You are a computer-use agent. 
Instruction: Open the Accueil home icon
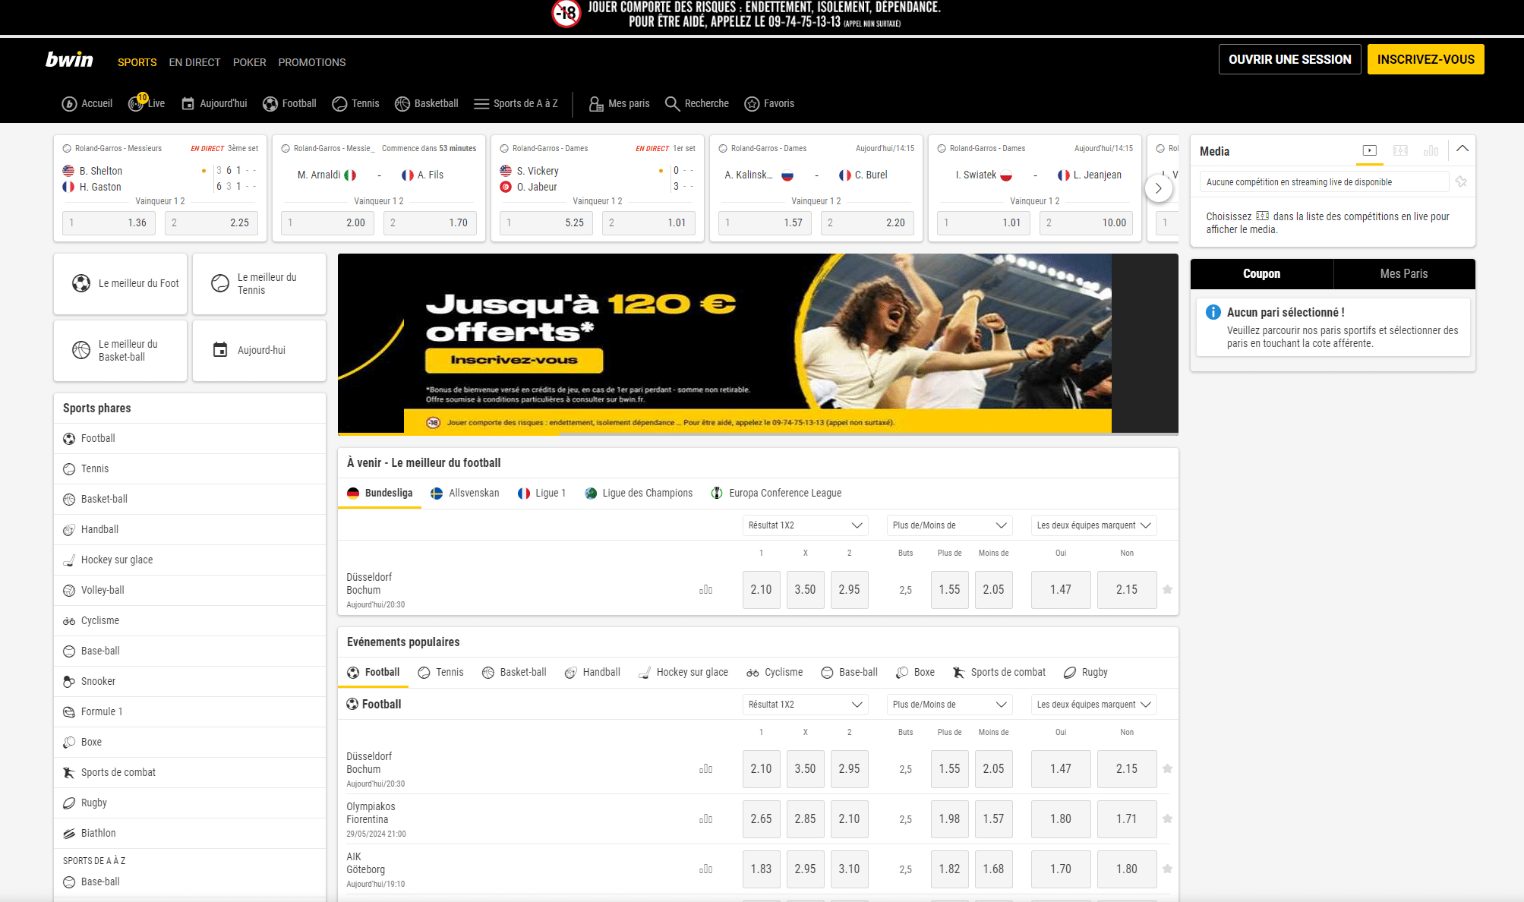[69, 104]
